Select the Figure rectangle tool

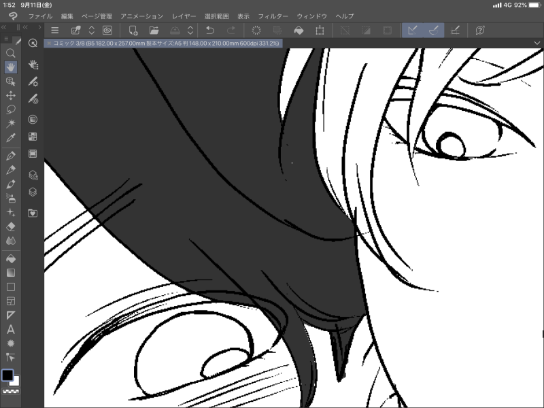pos(11,287)
